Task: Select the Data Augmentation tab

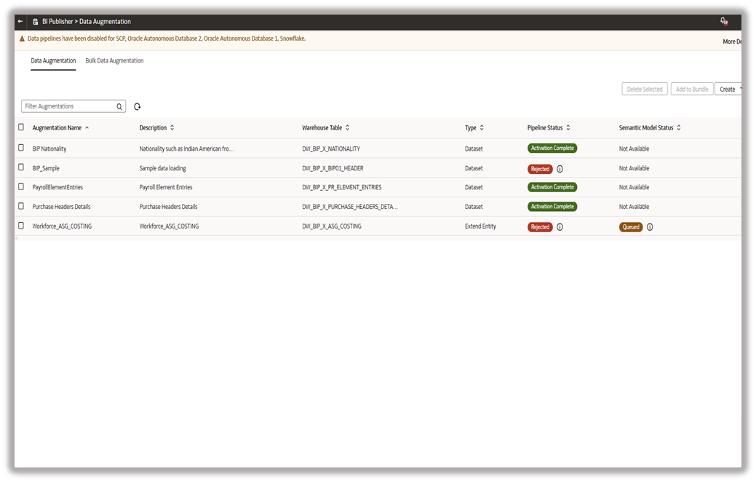Action: point(52,60)
